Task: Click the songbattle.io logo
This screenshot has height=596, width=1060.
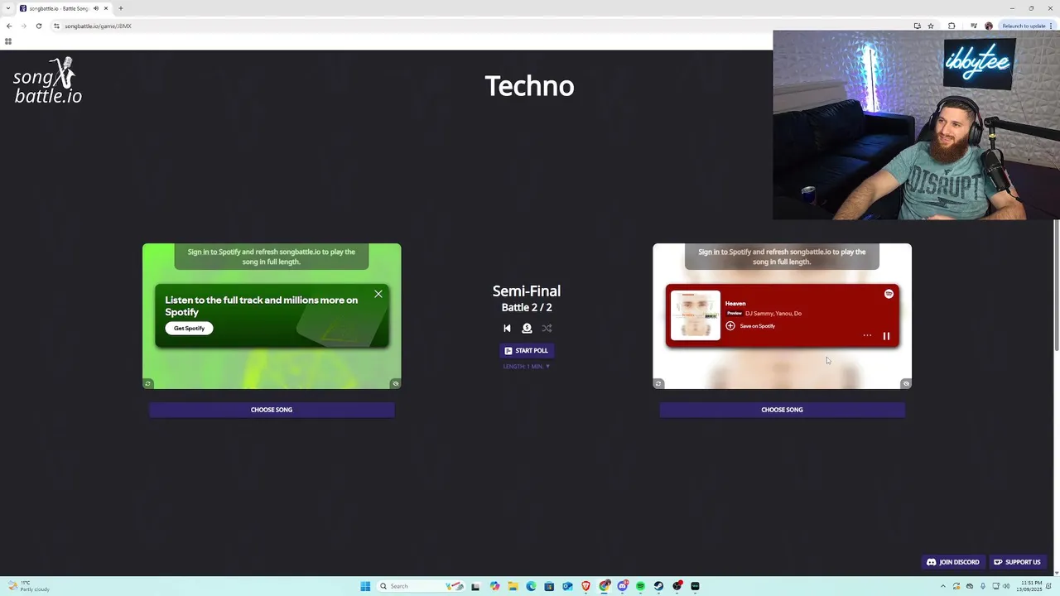Action: click(48, 80)
